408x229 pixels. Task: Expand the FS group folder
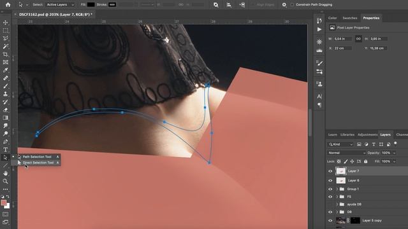pos(337,197)
